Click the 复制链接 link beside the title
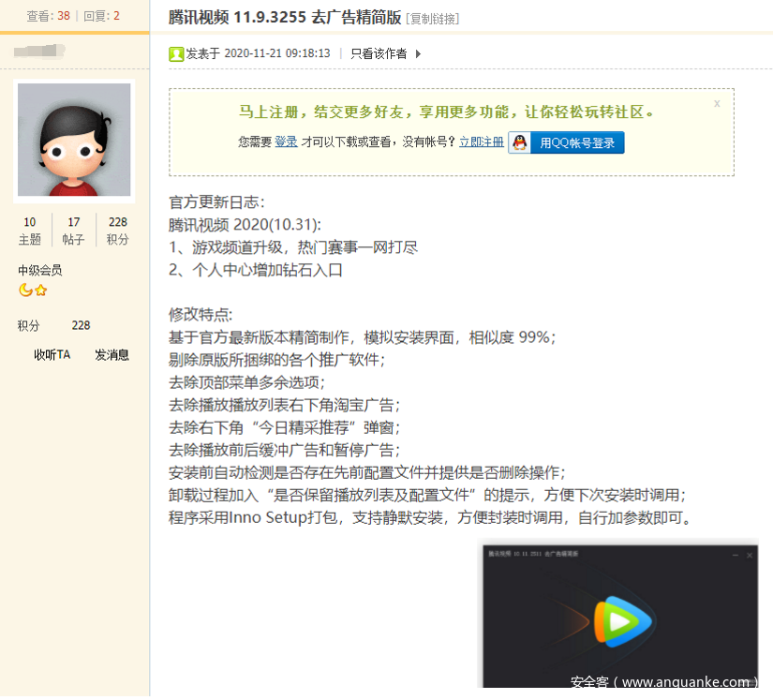Screen dimensions: 773x700 tap(432, 19)
